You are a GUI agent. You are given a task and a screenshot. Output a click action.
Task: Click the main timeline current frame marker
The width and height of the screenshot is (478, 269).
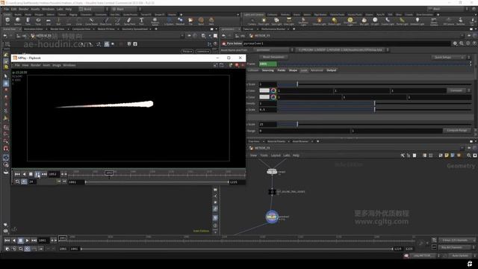(63, 238)
